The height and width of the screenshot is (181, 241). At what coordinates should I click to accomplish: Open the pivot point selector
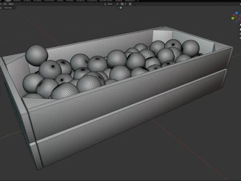pyautogui.click(x=118, y=4)
